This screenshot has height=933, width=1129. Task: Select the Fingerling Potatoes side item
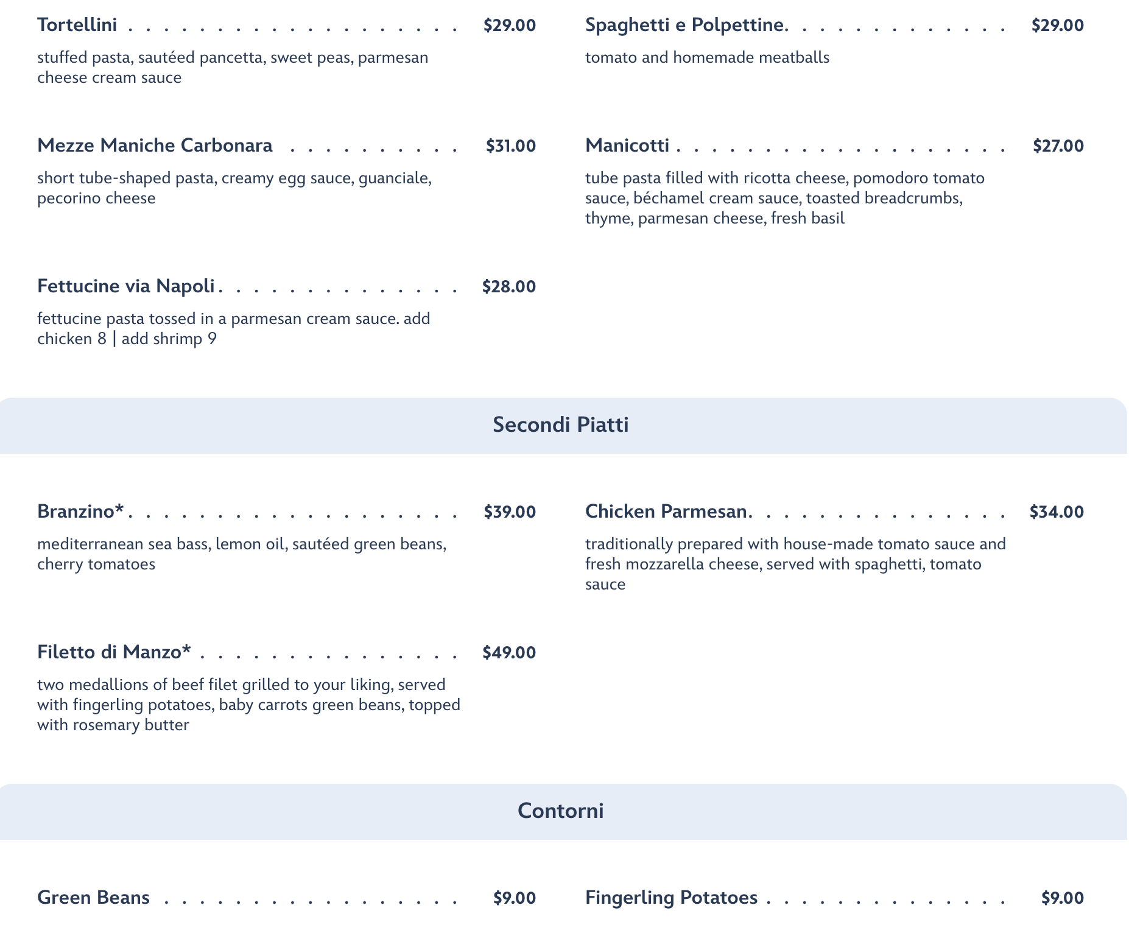(671, 898)
